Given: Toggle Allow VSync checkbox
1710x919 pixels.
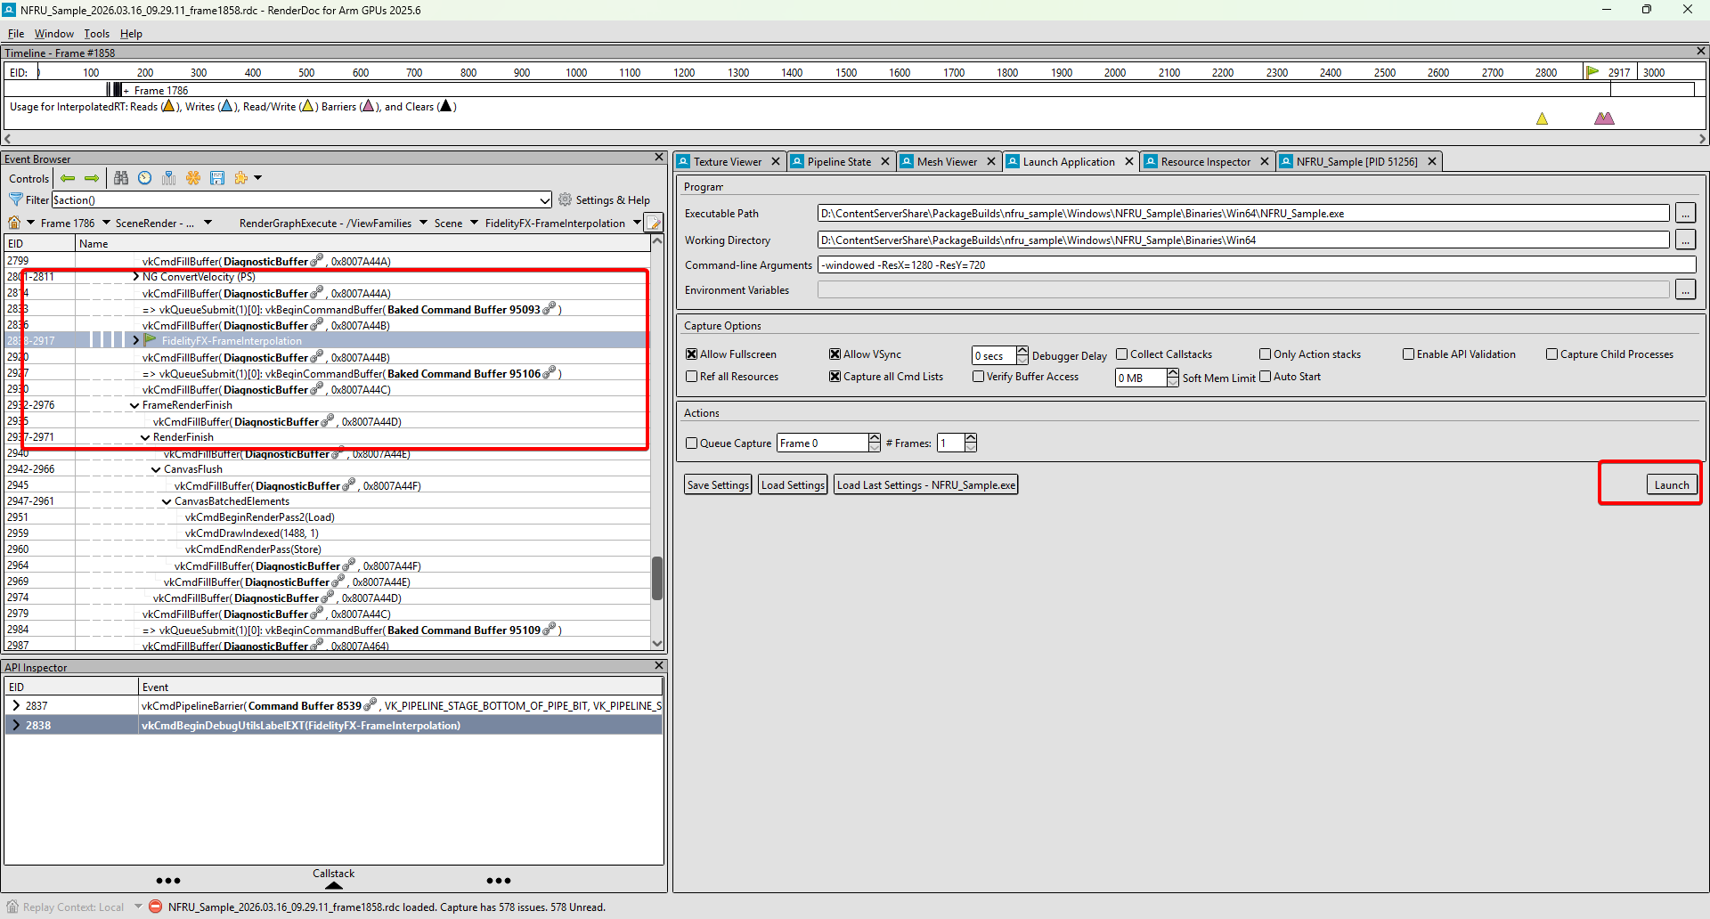Looking at the screenshot, I should pos(835,354).
